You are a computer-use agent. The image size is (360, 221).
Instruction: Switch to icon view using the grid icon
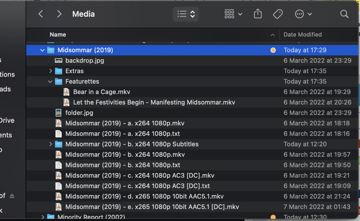(229, 14)
